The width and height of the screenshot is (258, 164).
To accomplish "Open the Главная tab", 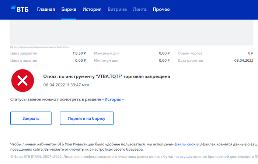I will coord(46,10).
